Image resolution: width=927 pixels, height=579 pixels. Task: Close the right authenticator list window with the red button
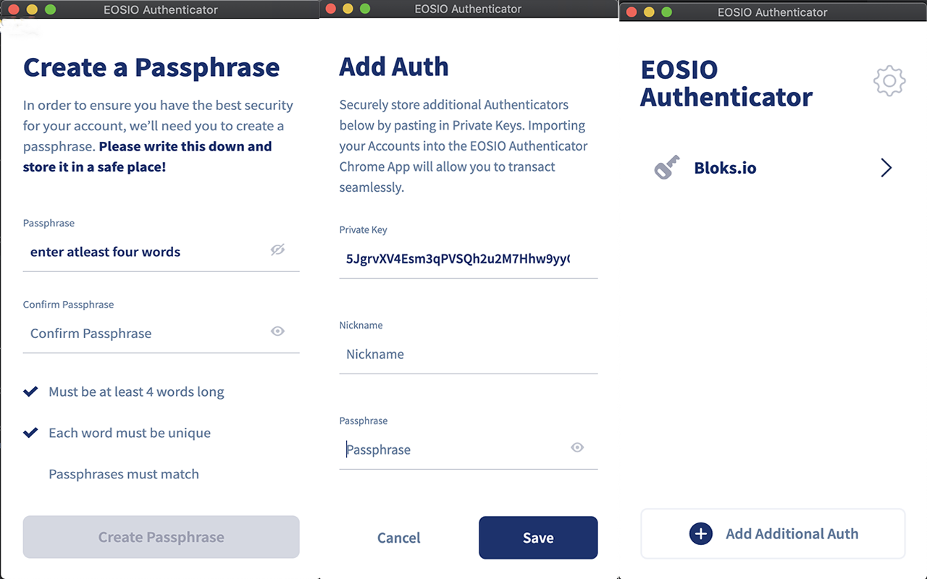pos(631,12)
